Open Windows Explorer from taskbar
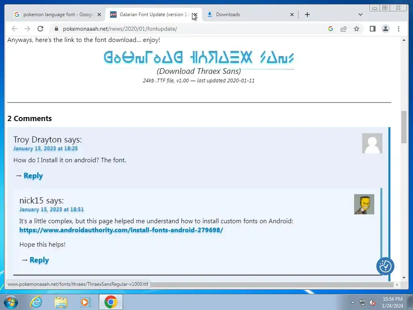This screenshot has width=413, height=310. point(61,302)
